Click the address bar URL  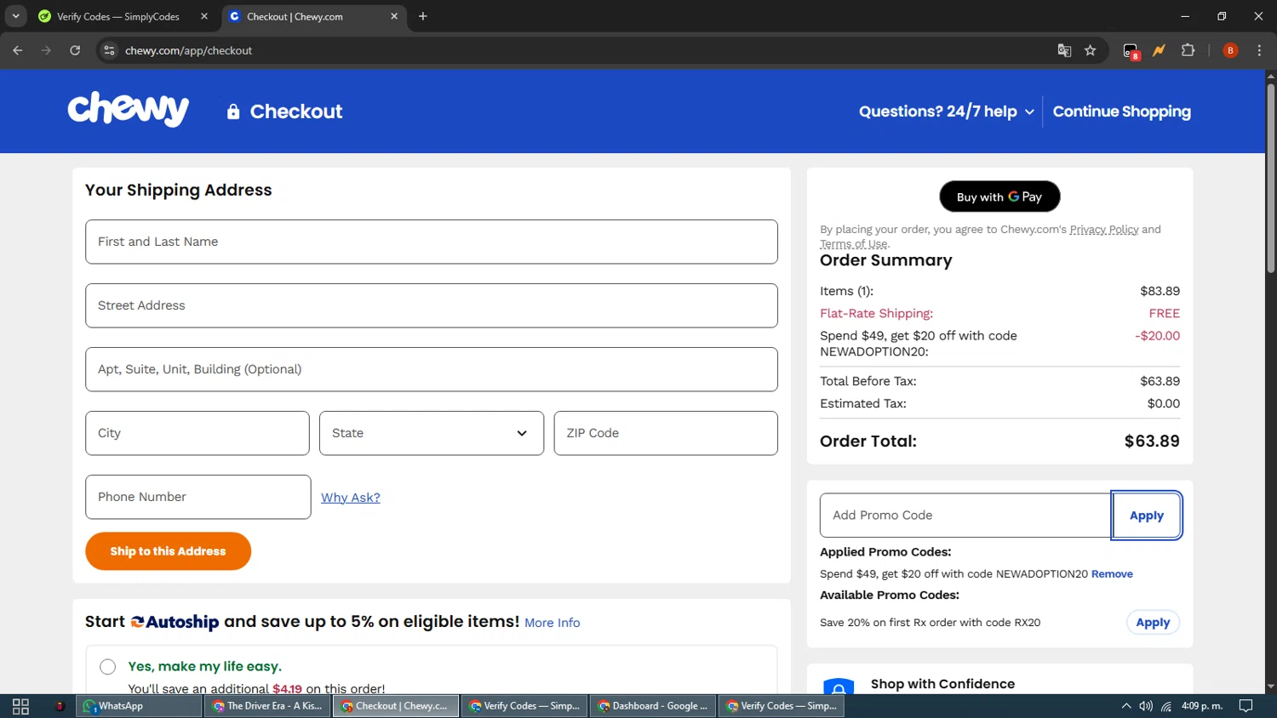pos(188,50)
